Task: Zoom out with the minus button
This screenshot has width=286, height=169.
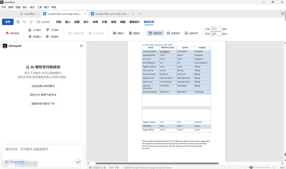Action: pyautogui.click(x=245, y=167)
